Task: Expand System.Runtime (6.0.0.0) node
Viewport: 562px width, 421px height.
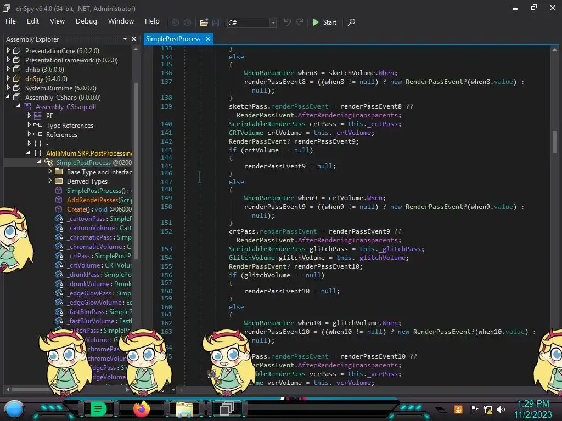Action: [8, 88]
